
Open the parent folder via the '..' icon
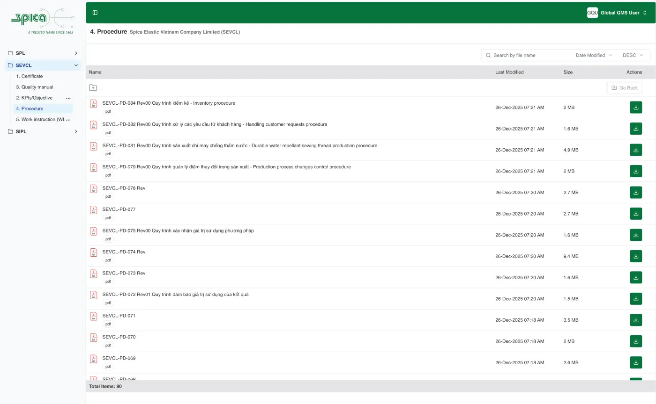93,87
